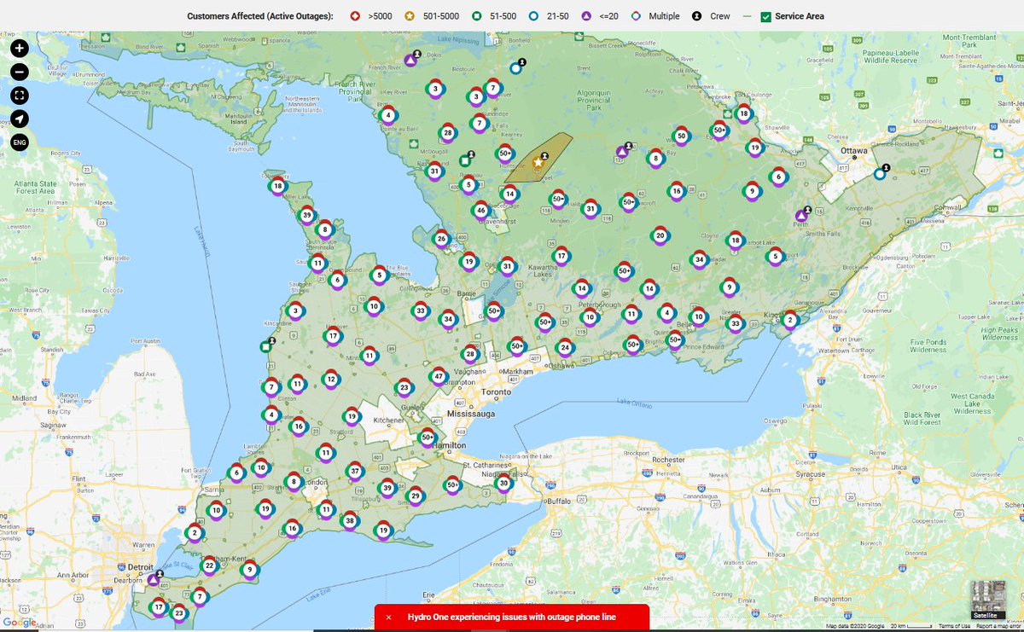Open the outage cluster labeled 46
1024x632 pixels.
click(481, 210)
